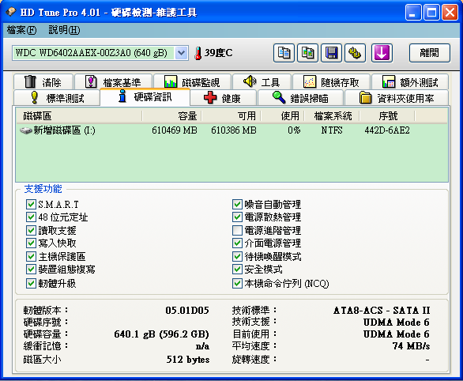Toggle the 48 位元定址 checkbox

31,217
